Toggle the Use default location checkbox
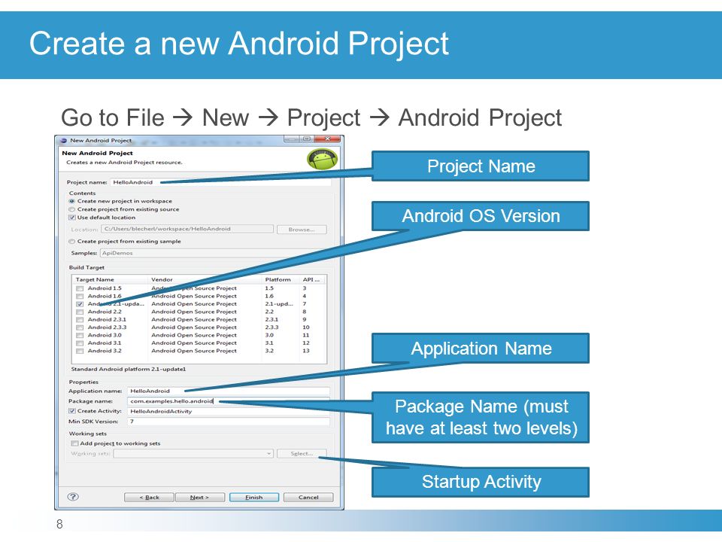 pos(72,218)
